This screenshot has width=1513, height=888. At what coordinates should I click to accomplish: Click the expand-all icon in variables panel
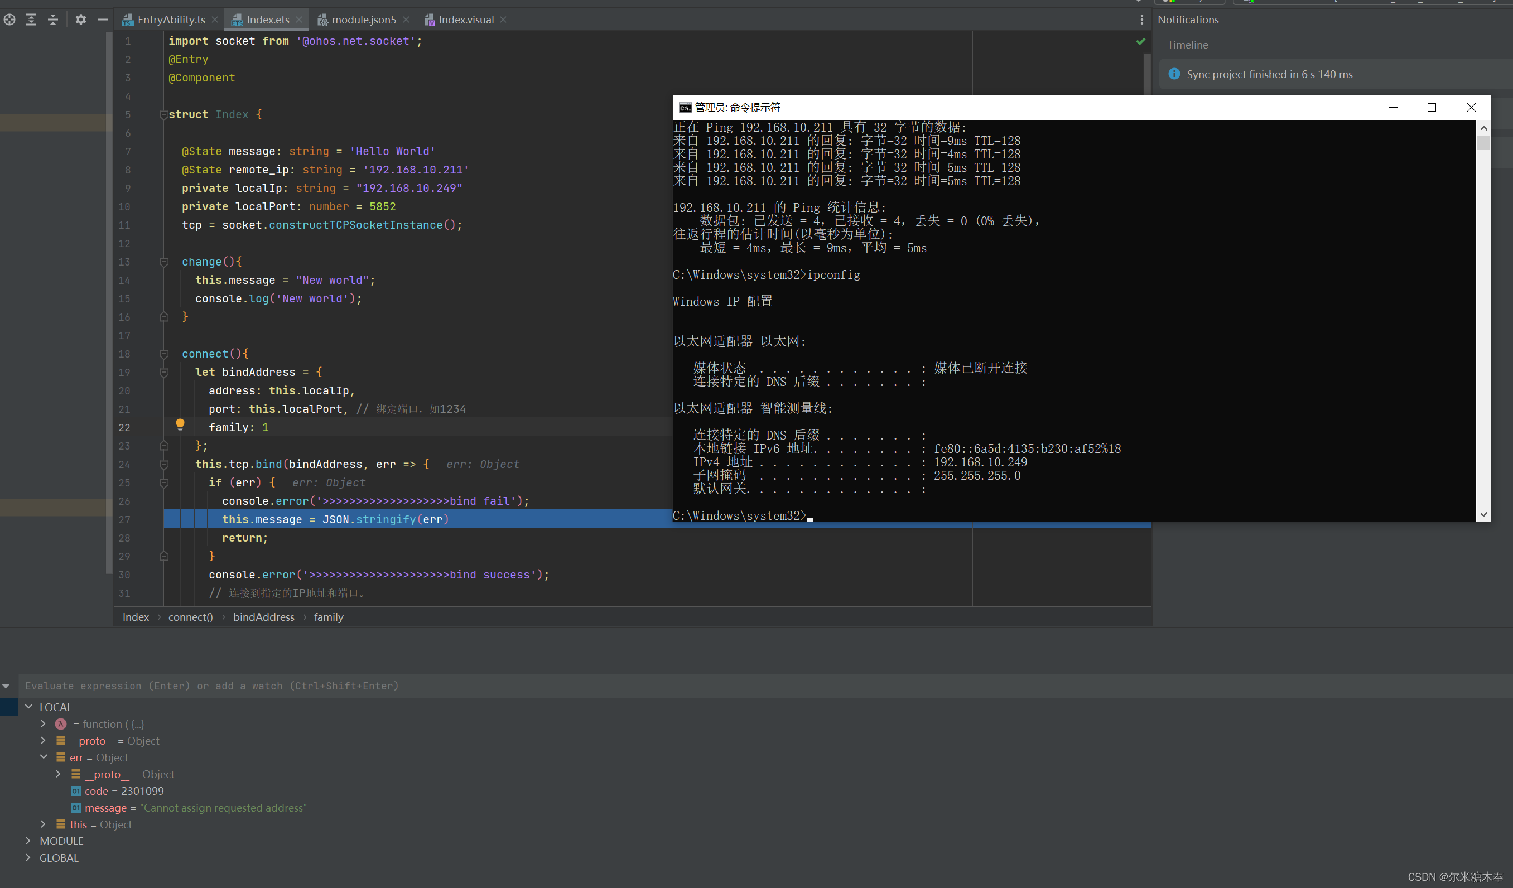[31, 20]
